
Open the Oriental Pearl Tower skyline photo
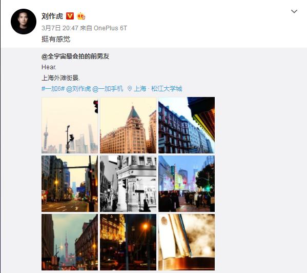pos(70,125)
